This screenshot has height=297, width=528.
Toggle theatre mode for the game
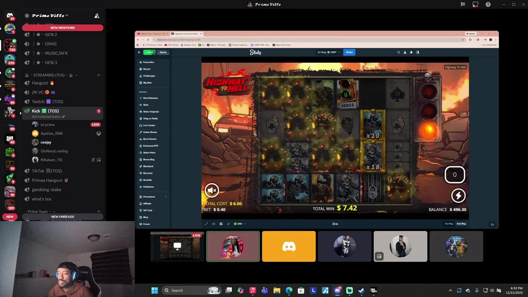click(x=214, y=224)
